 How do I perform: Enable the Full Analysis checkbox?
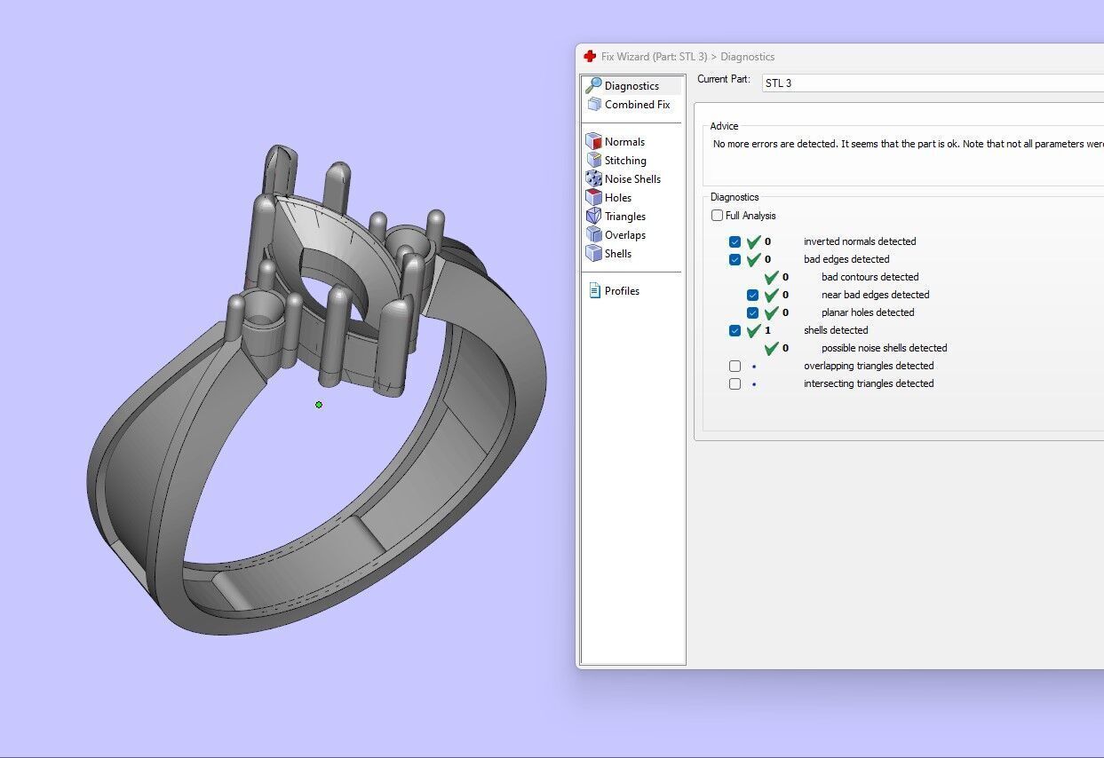(717, 216)
